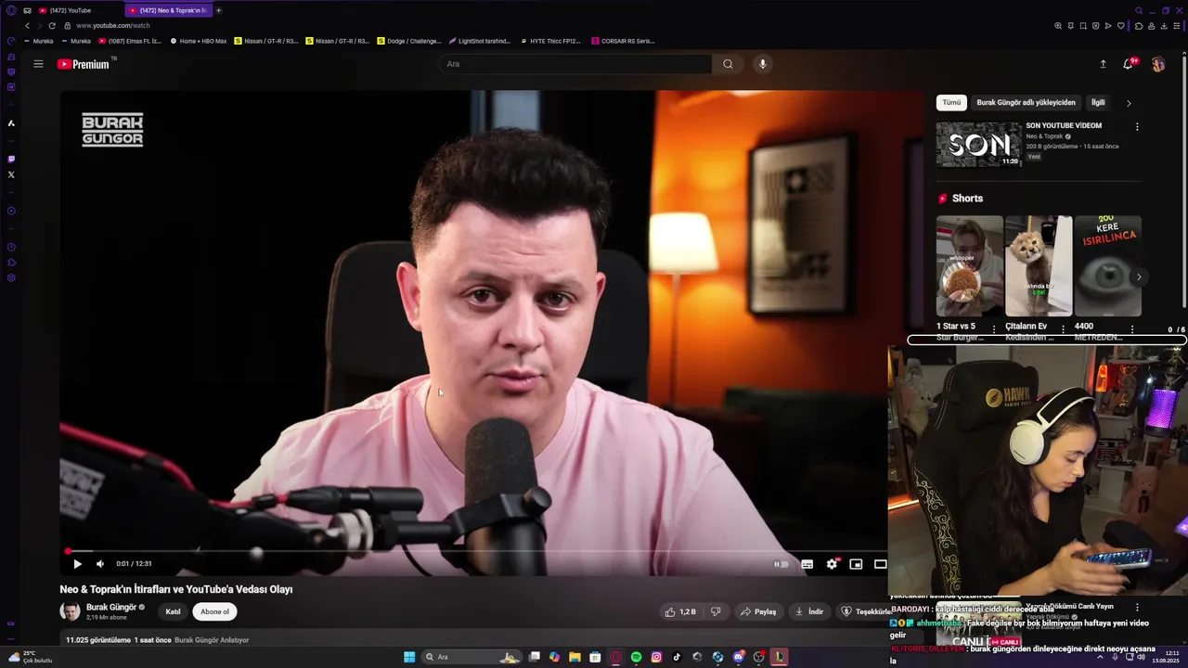Open YouTube notifications bell

click(1128, 64)
